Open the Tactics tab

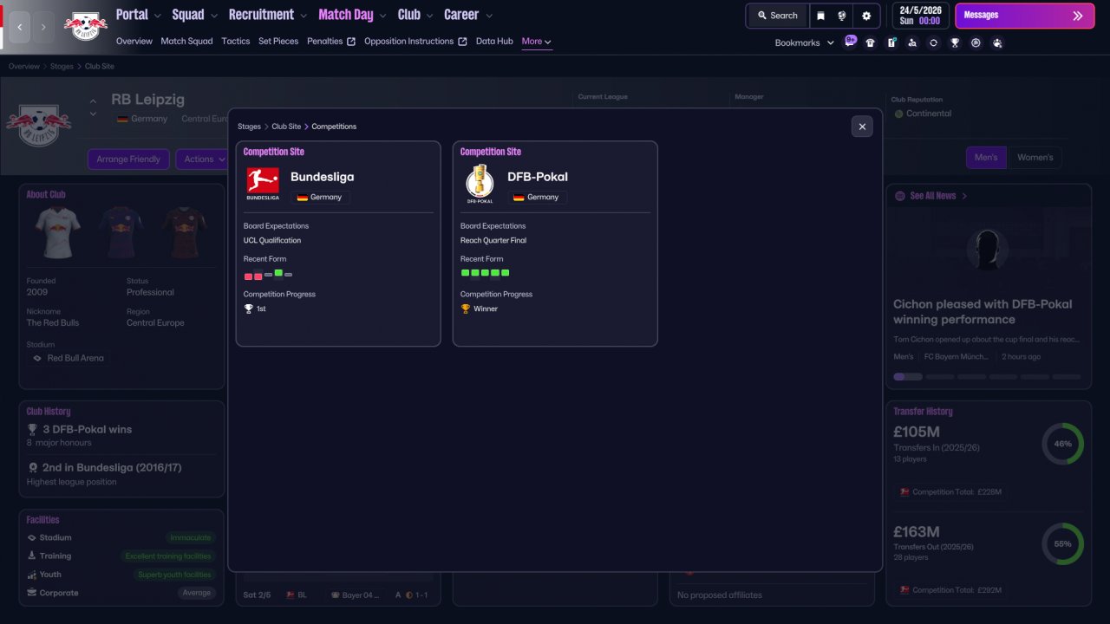235,42
